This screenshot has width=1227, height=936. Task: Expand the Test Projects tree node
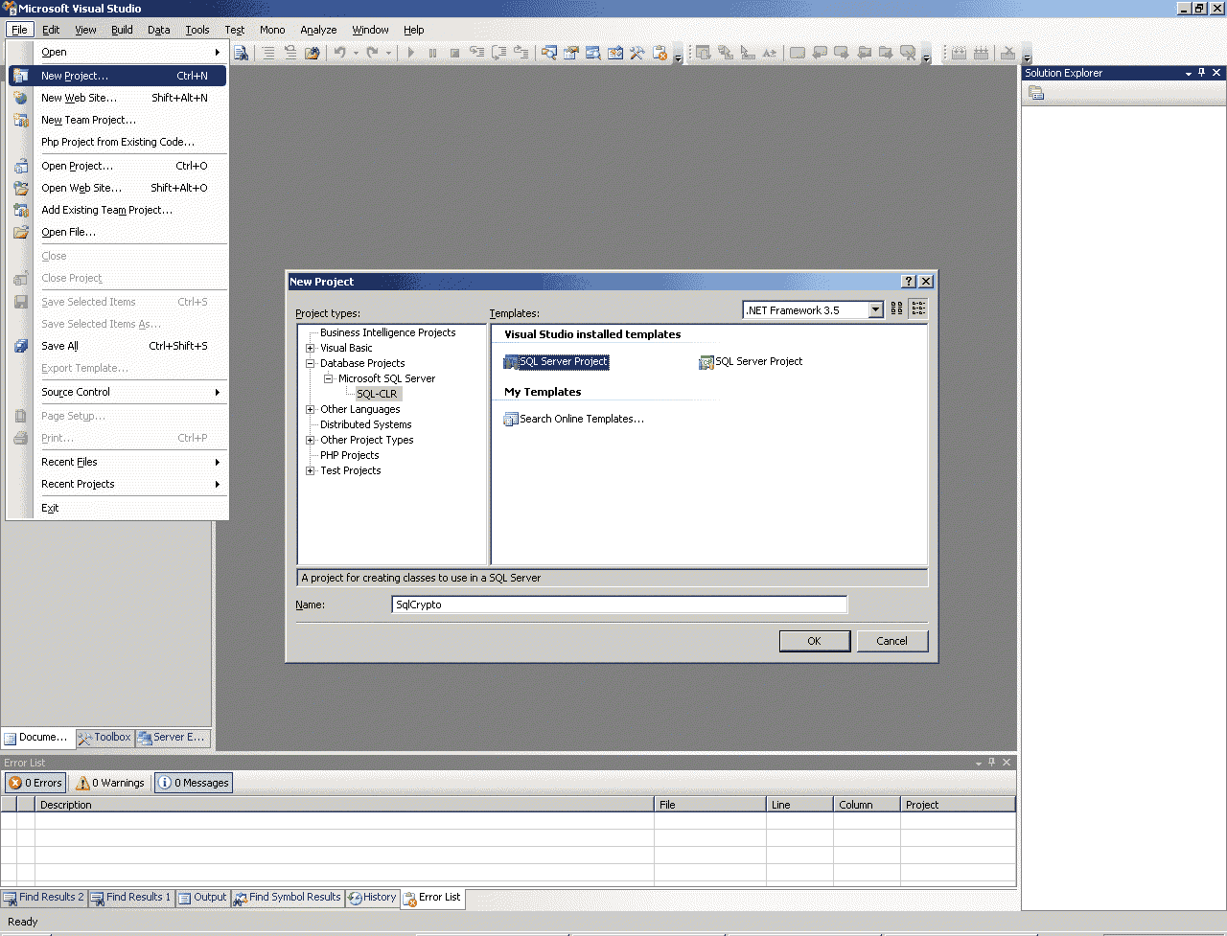coord(311,470)
